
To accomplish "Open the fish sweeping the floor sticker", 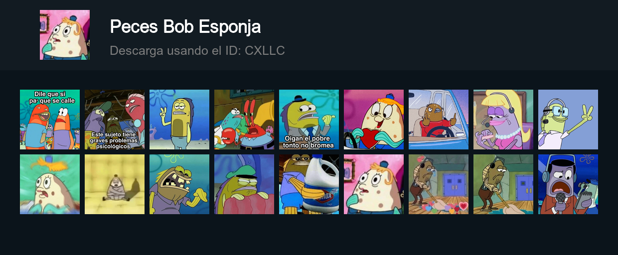I will (503, 184).
